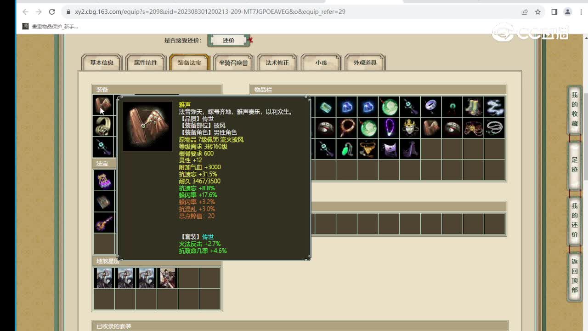Open the lavender silver ring in the inventory
588x331 pixels.
tap(431, 107)
